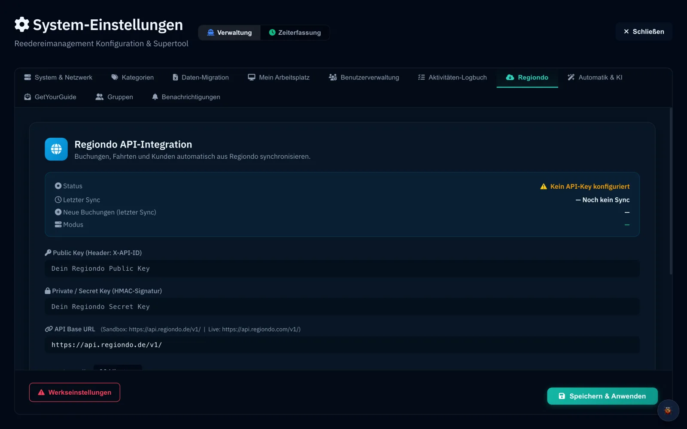Click the 'Noch kein Sync' value
The width and height of the screenshot is (687, 429).
click(603, 200)
